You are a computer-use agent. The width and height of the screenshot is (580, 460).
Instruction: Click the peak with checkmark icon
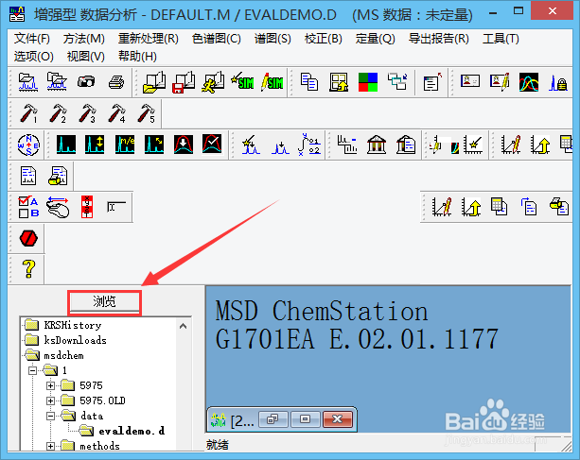(x=212, y=145)
